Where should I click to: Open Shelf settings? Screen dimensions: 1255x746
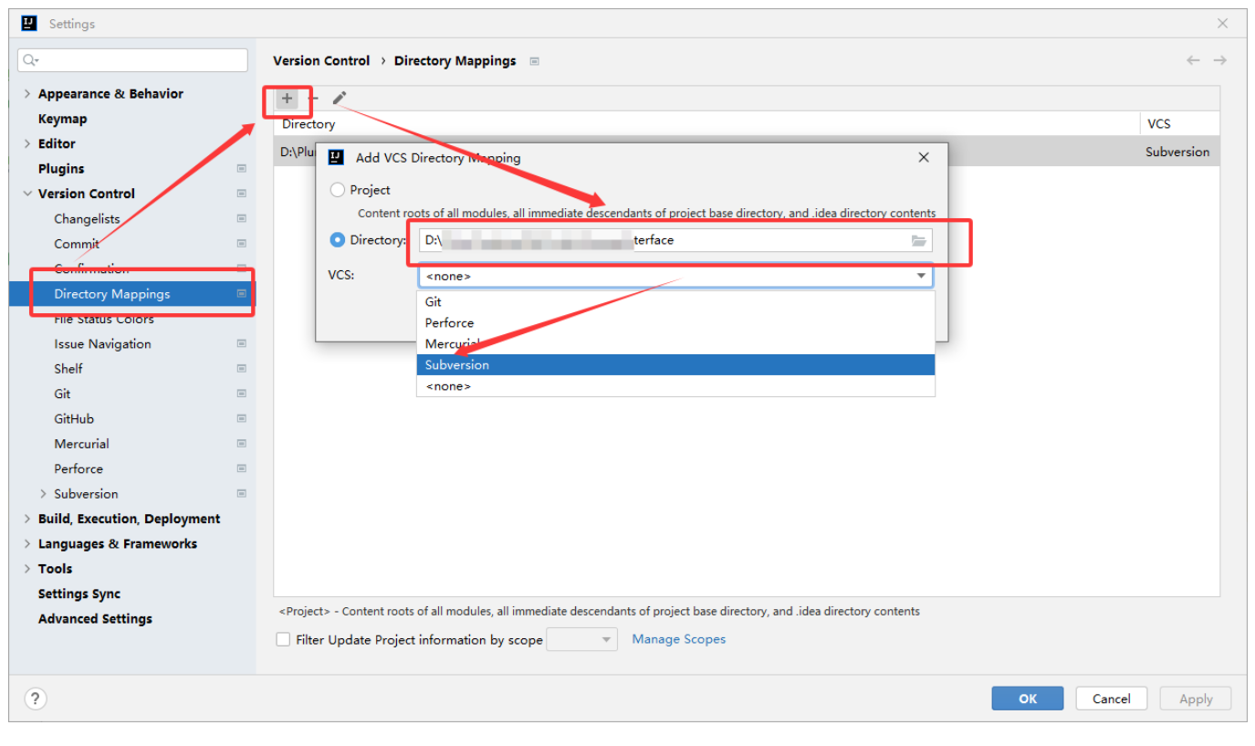68,369
